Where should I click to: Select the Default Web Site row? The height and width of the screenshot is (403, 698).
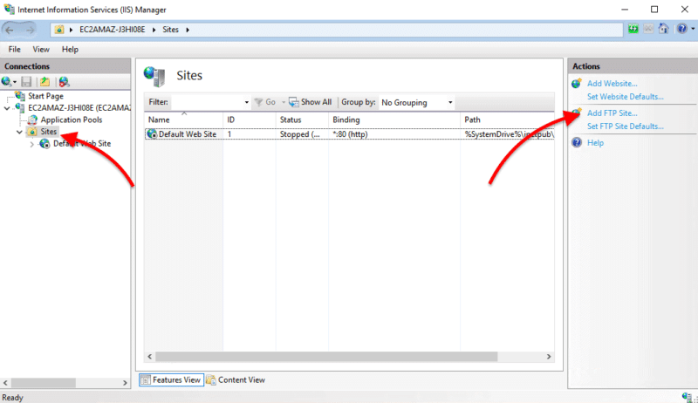click(x=350, y=133)
